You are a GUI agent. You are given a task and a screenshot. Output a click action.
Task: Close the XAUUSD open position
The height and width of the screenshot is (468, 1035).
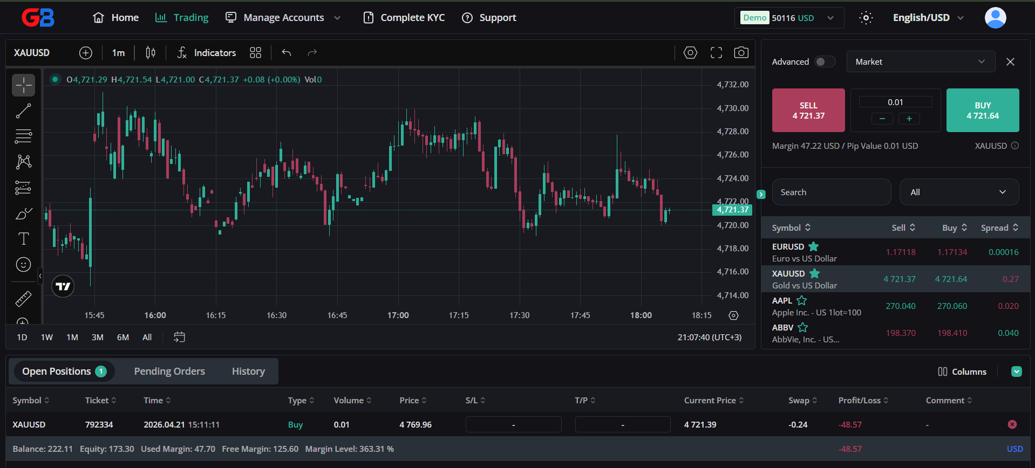pos(1012,424)
